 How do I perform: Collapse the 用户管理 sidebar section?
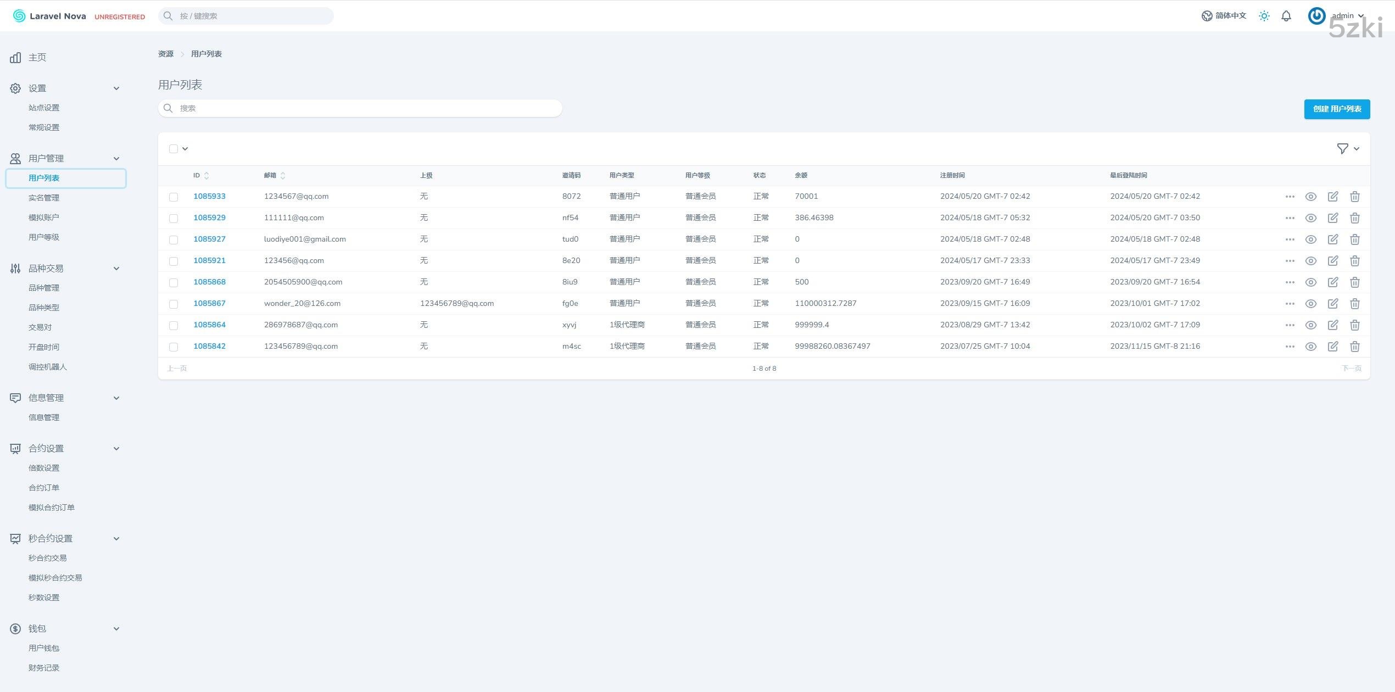116,159
